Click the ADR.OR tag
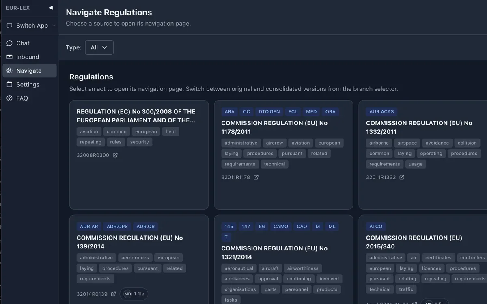 146,227
